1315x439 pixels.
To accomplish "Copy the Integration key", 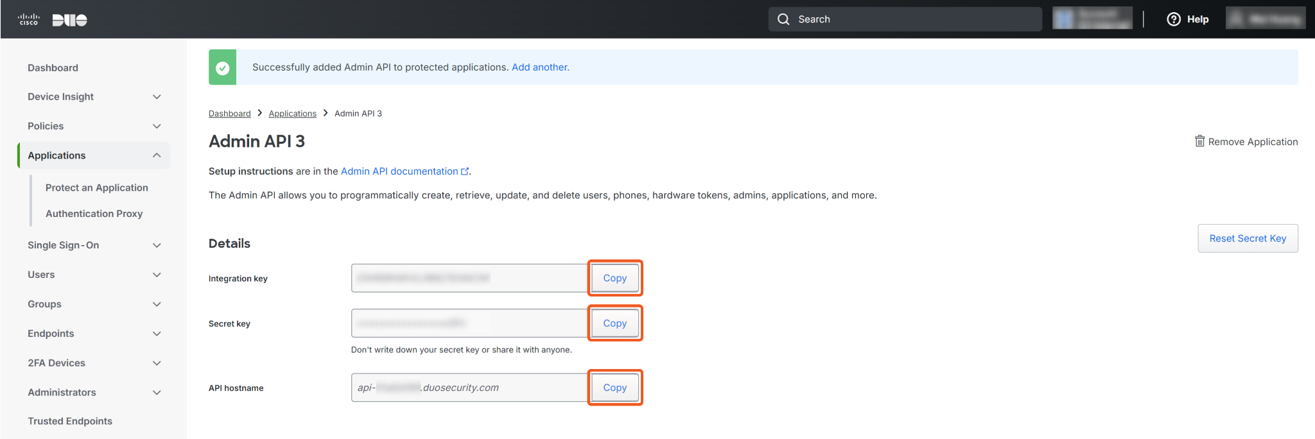I will click(614, 278).
